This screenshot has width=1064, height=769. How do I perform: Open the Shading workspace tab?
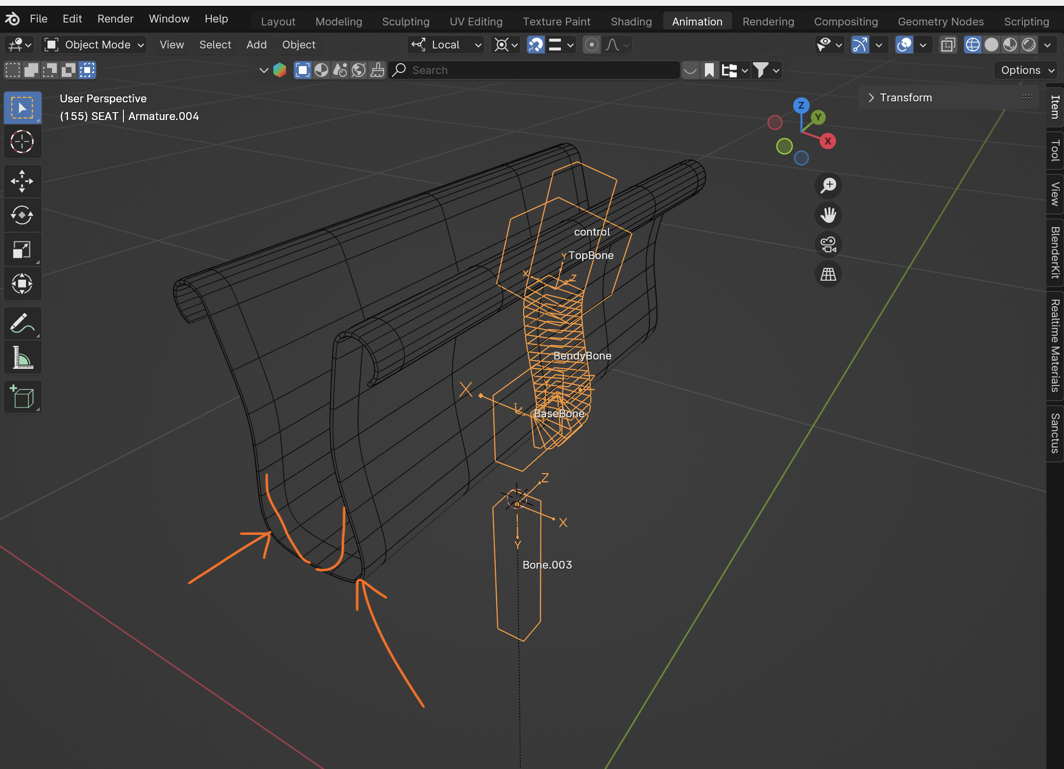pos(631,22)
